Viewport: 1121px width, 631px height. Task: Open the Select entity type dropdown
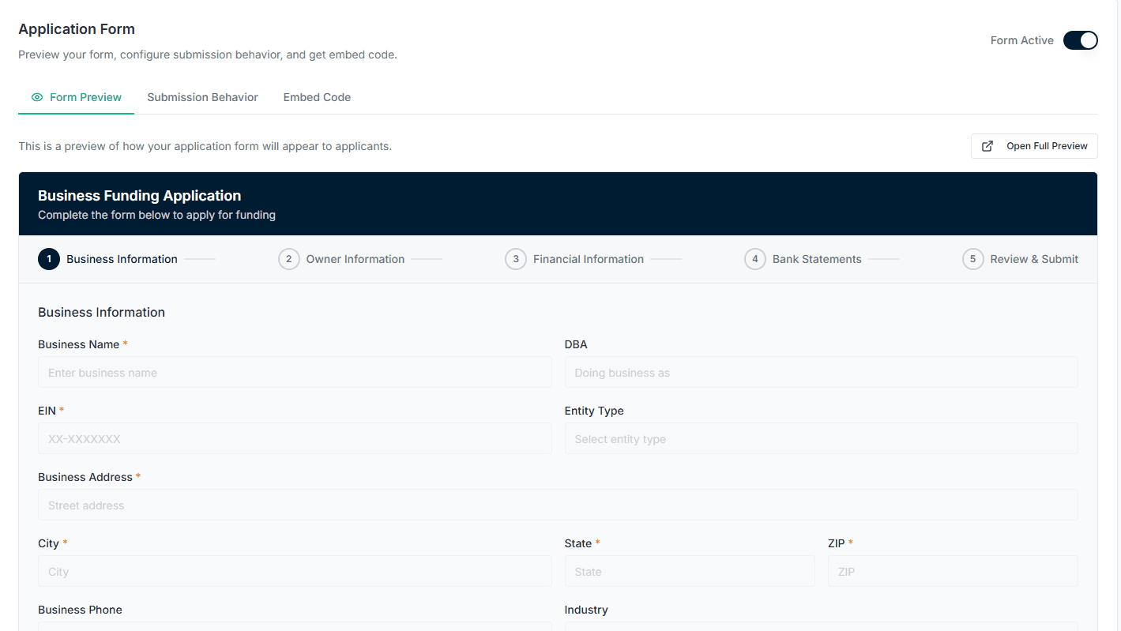821,438
